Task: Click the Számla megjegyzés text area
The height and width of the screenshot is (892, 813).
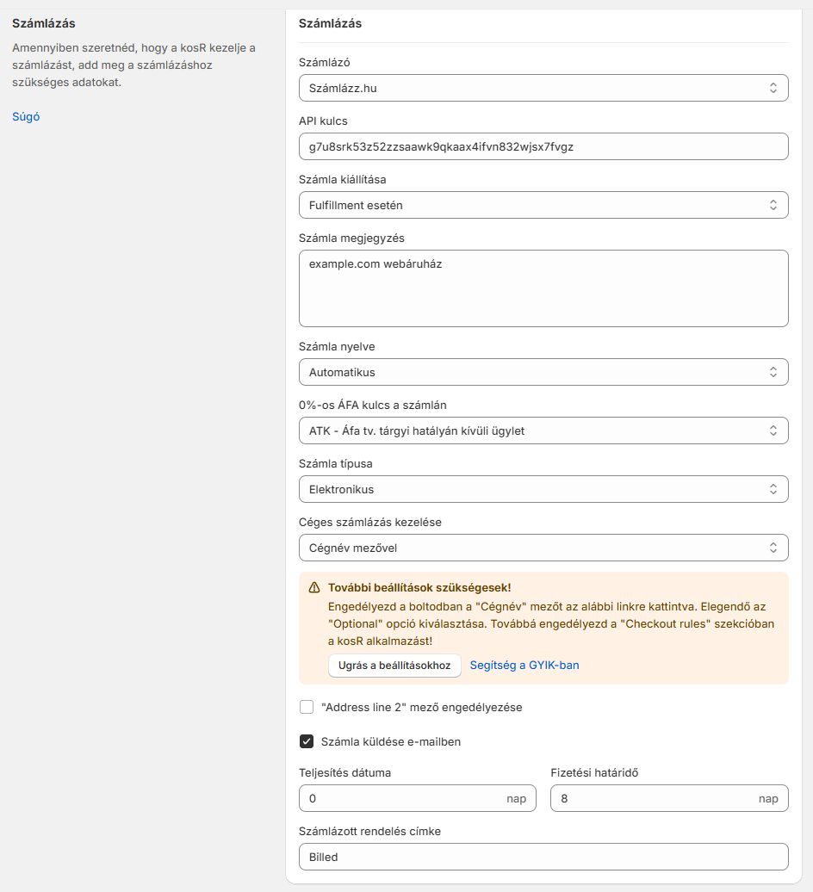Action: click(543, 288)
